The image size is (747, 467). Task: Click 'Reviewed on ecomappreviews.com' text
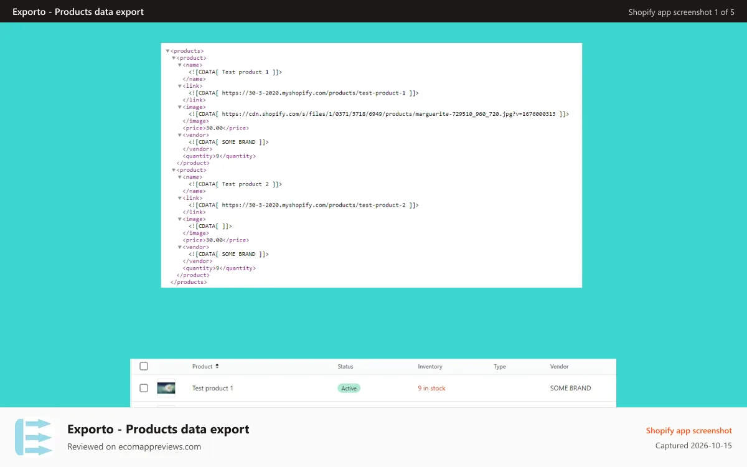pyautogui.click(x=134, y=446)
